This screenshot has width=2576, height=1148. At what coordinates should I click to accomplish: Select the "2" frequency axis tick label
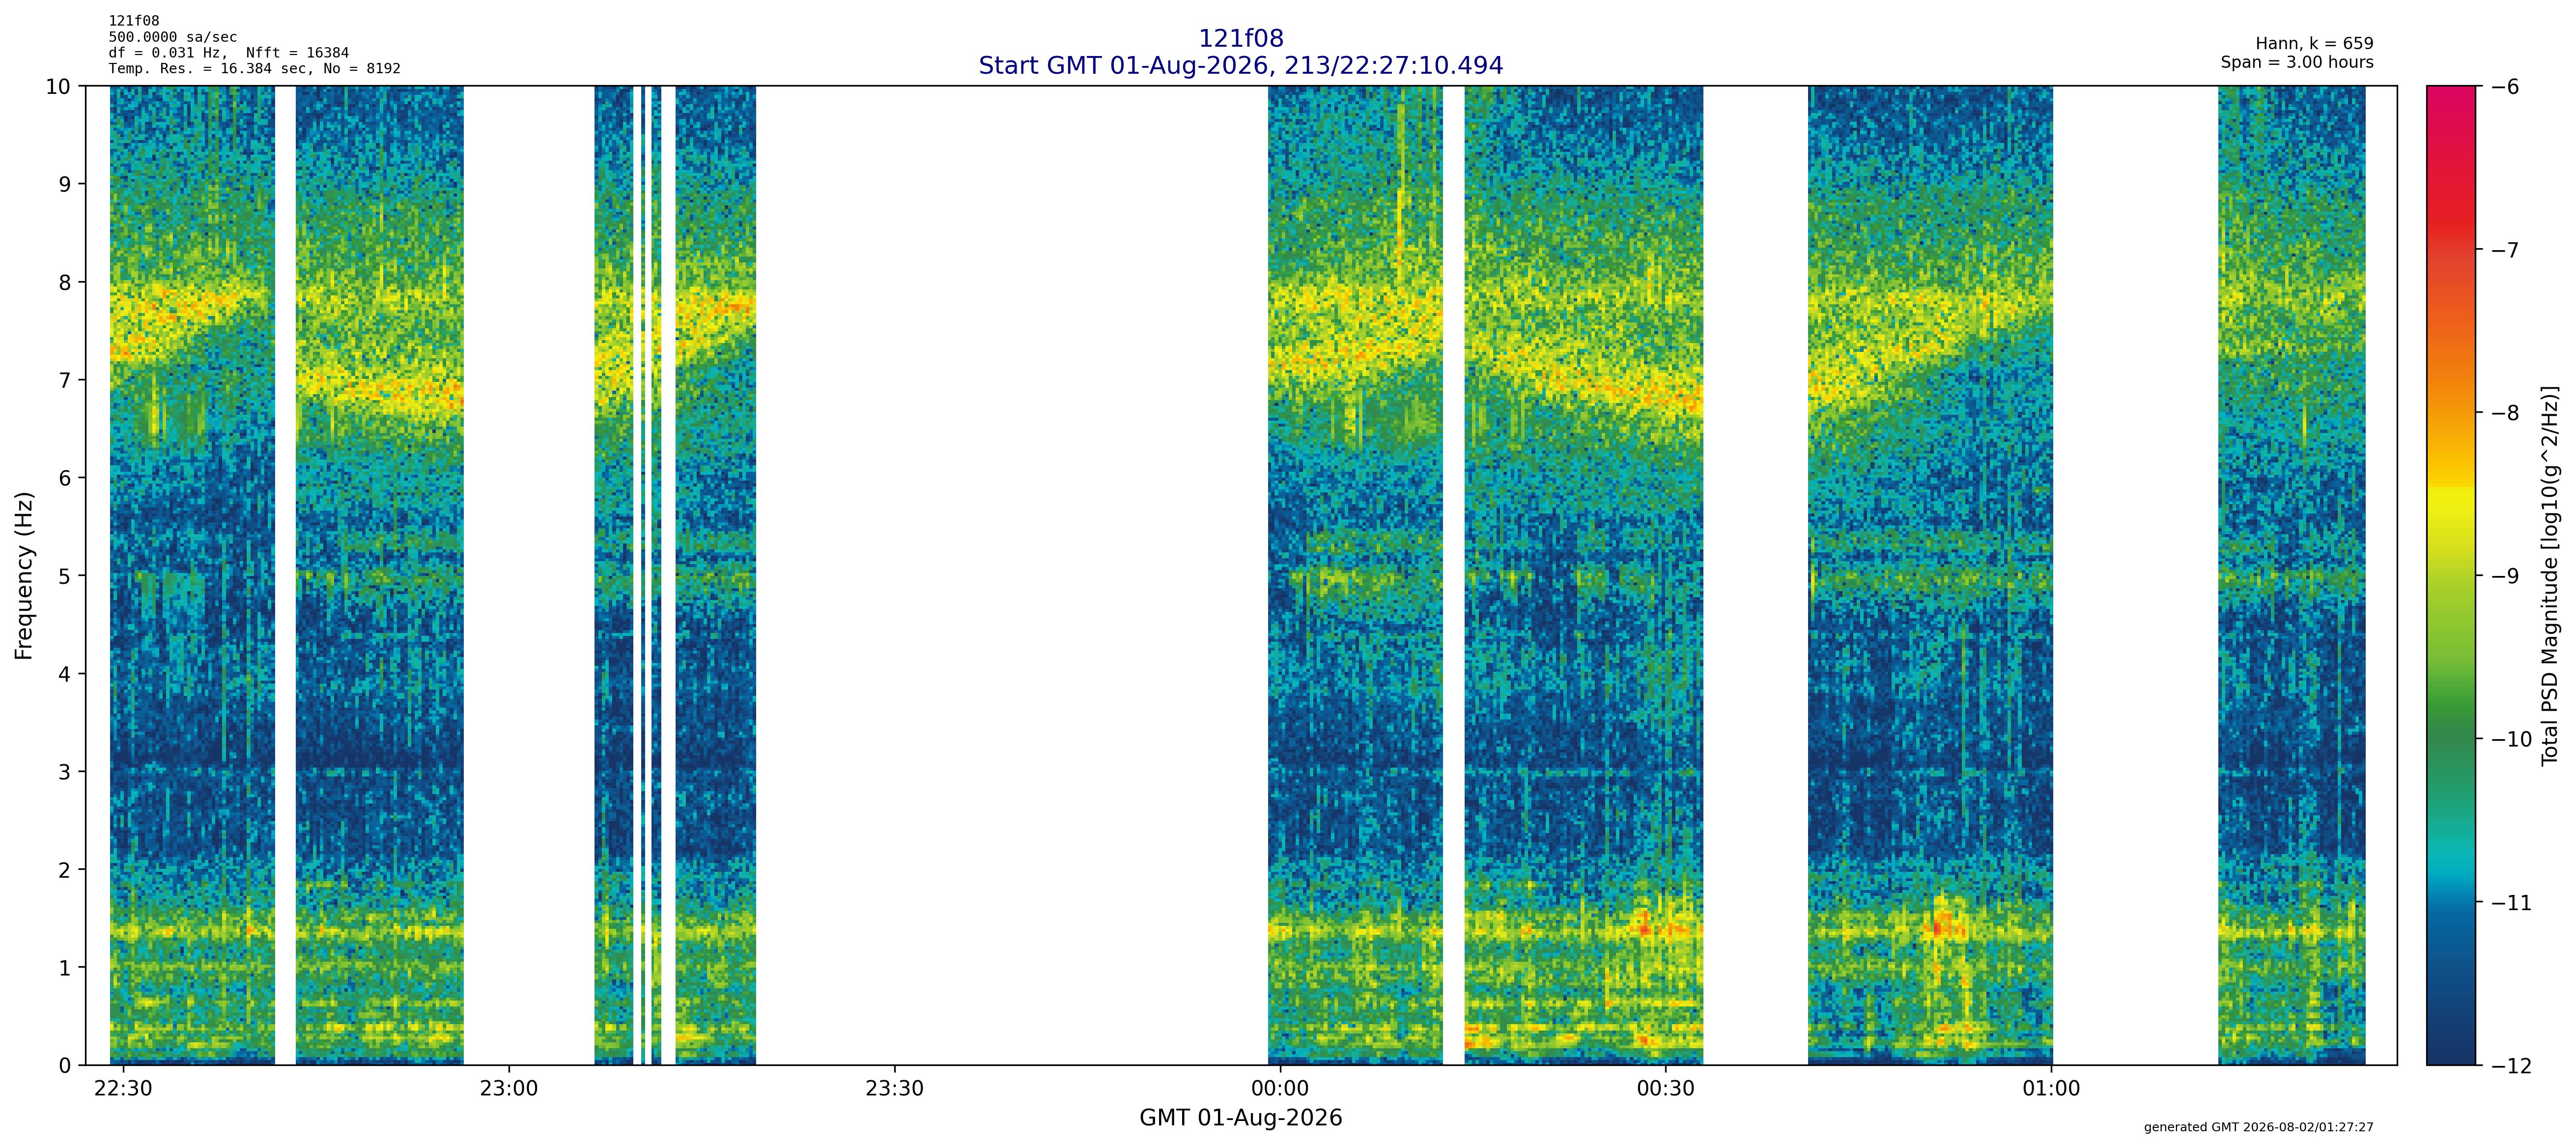[x=65, y=870]
